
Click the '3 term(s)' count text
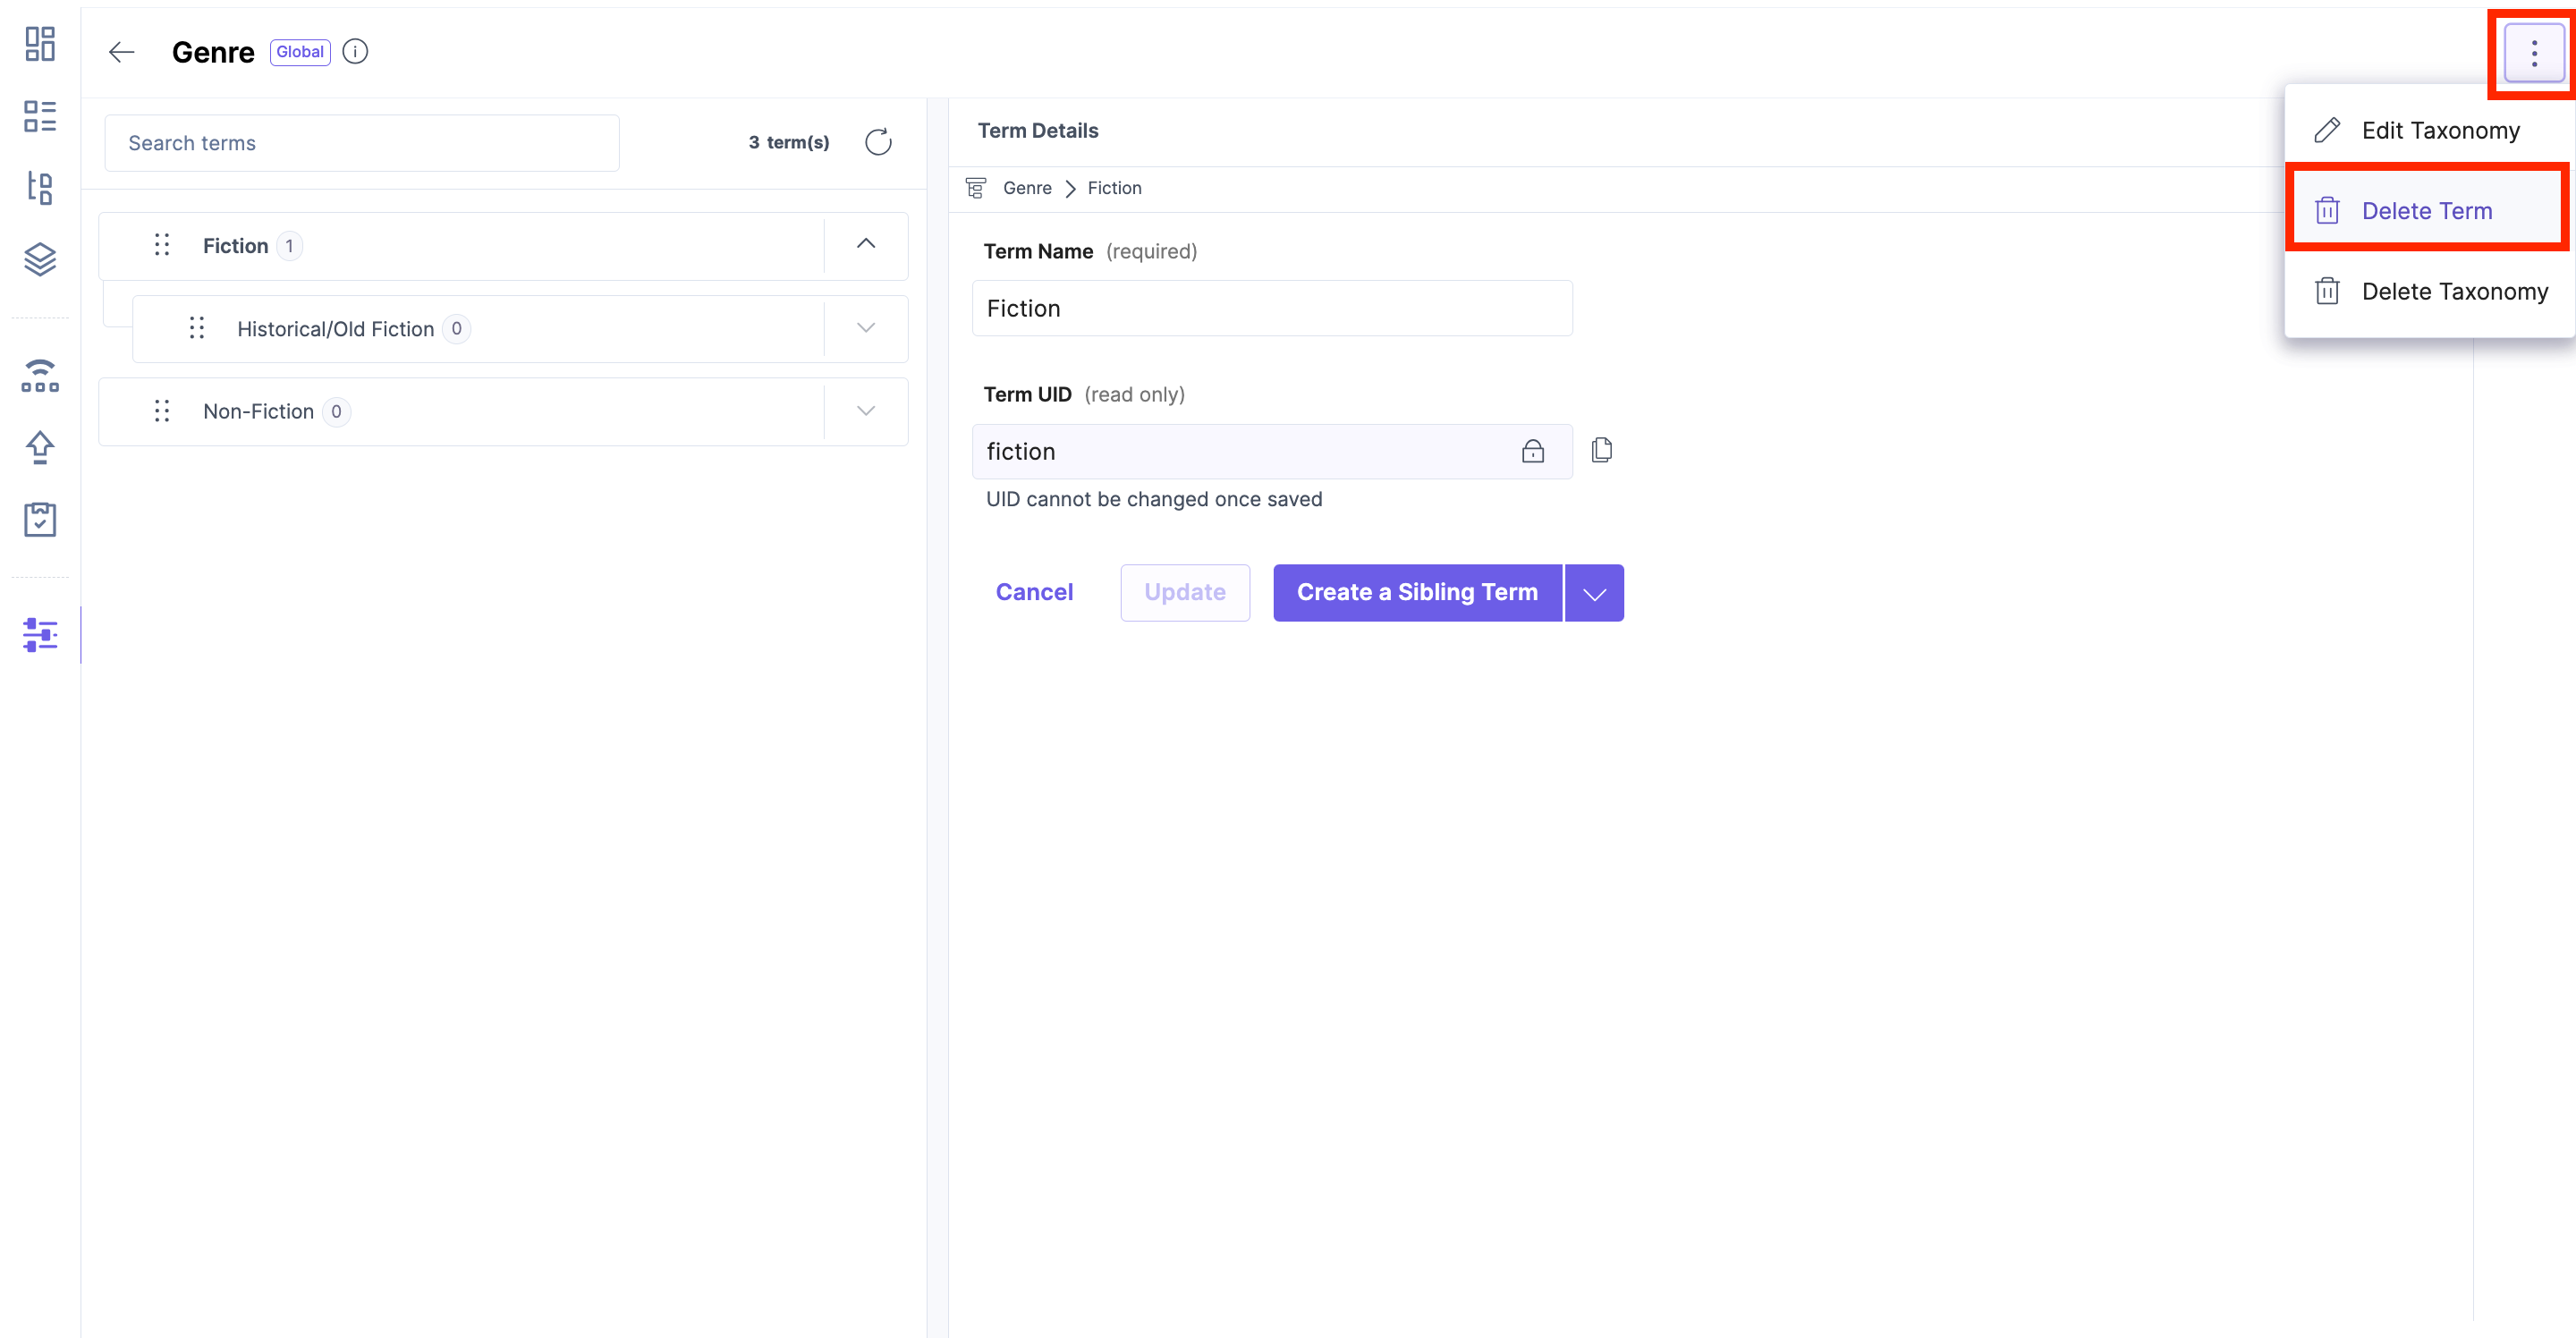pos(789,142)
